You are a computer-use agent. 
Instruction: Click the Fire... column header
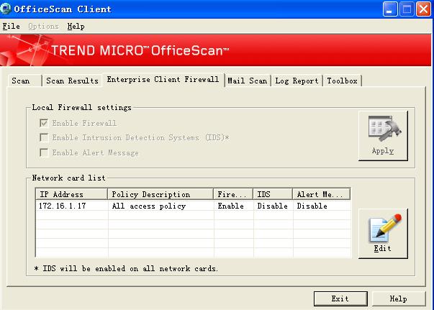[233, 194]
